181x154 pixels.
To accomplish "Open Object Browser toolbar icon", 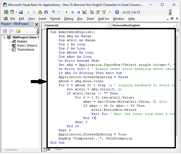I will (104, 12).
